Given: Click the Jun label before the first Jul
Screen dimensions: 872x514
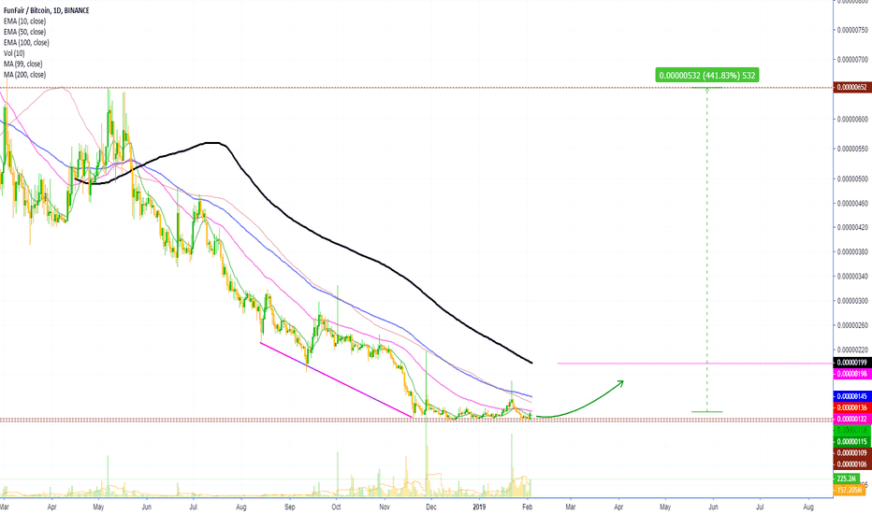Looking at the screenshot, I should 147,507.
